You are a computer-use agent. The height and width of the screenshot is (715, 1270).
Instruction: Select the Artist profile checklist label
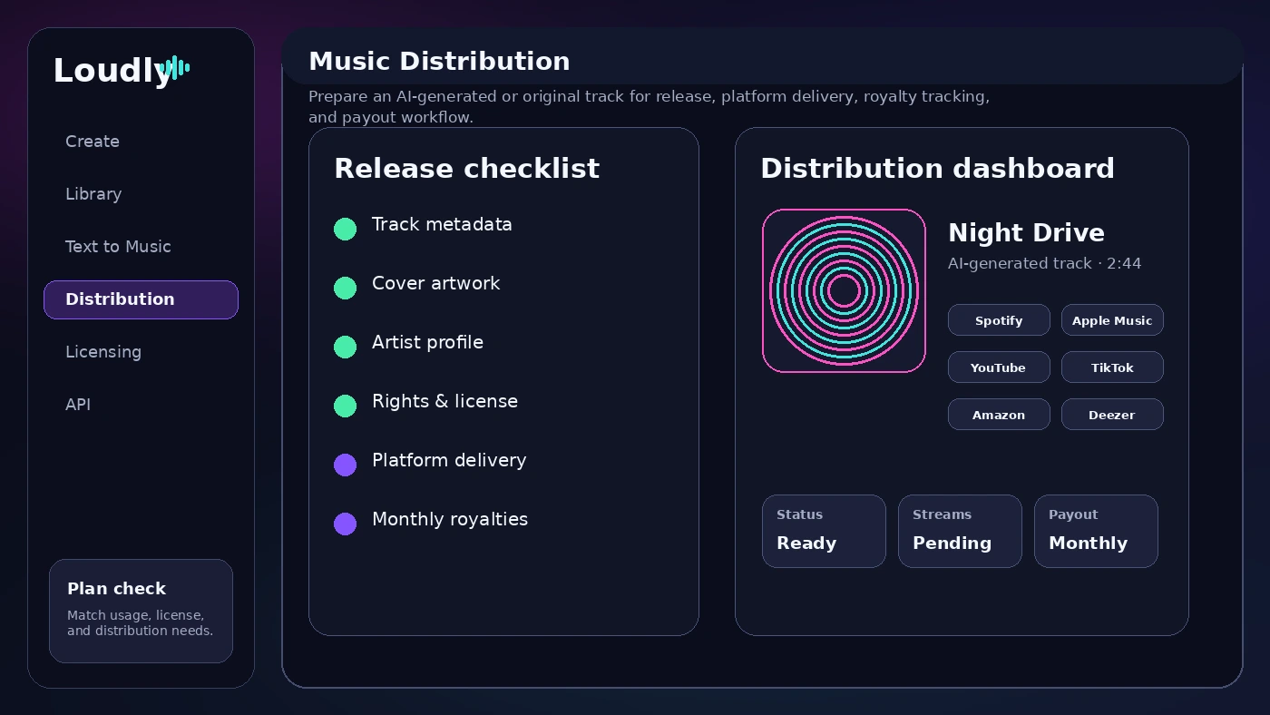[427, 342]
